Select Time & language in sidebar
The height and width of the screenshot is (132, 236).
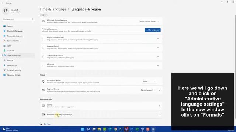tap(18, 55)
